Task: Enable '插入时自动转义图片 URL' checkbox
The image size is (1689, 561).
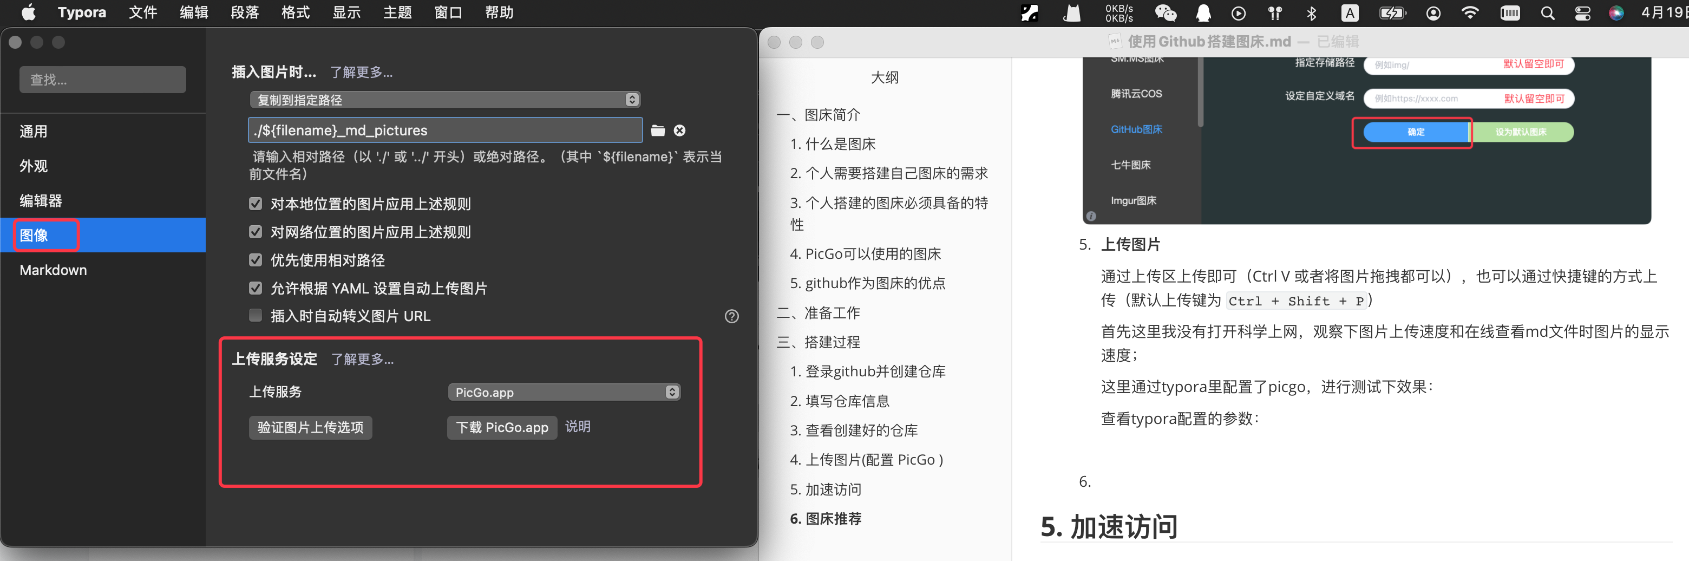Action: pos(256,316)
